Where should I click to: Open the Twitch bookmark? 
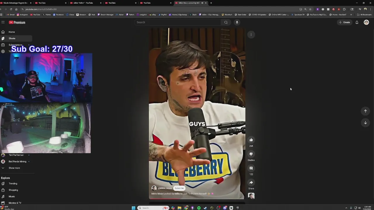(x=130, y=15)
